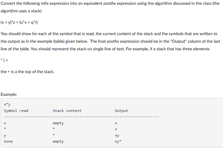Viewport: 223px width, 148px height.
Task: Click the 'x*y' expression in the example box
Action: point(7,104)
